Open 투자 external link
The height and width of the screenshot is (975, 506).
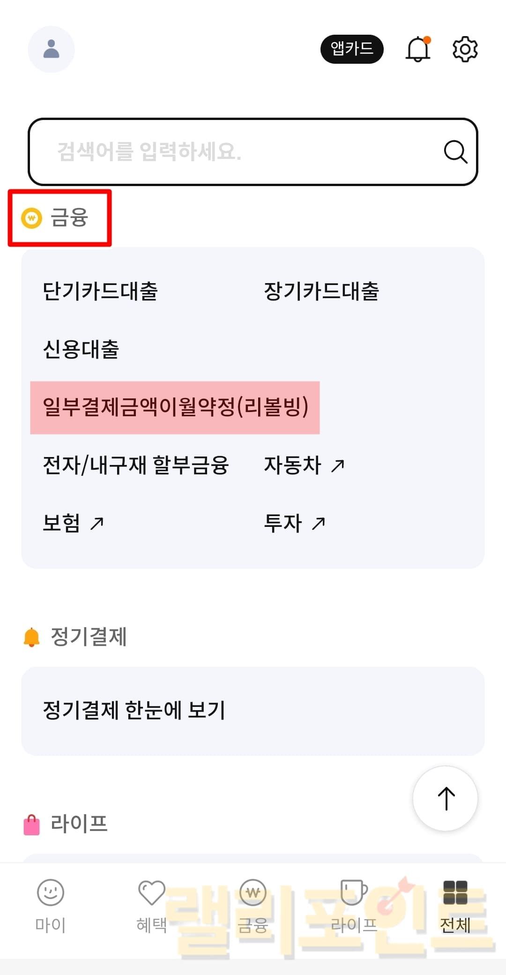tap(294, 523)
